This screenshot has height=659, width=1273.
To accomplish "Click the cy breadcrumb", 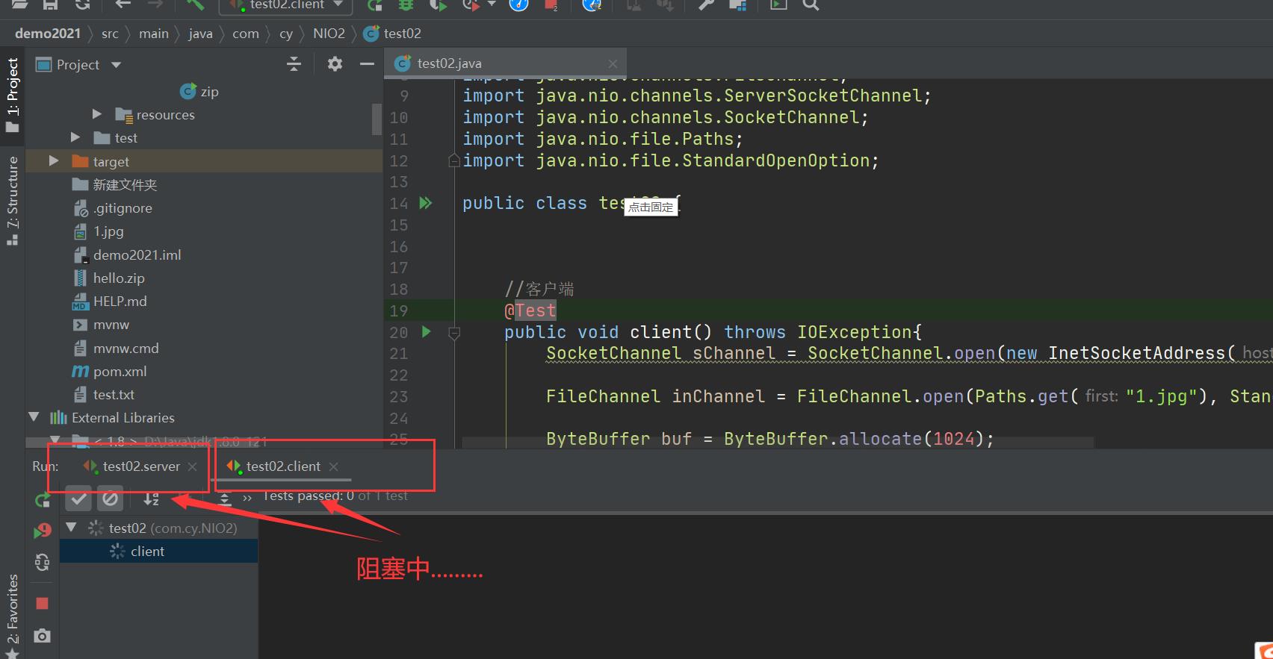I will pyautogui.click(x=286, y=34).
